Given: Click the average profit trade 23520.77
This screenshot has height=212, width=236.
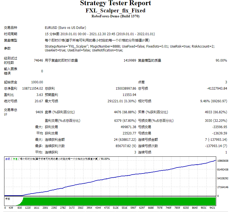Looking at the screenshot, I should tap(129, 133).
